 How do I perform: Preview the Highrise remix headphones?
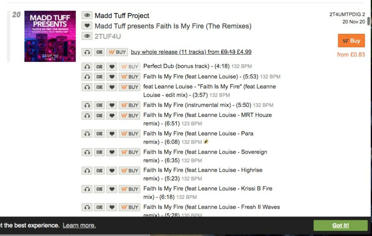click(87, 171)
